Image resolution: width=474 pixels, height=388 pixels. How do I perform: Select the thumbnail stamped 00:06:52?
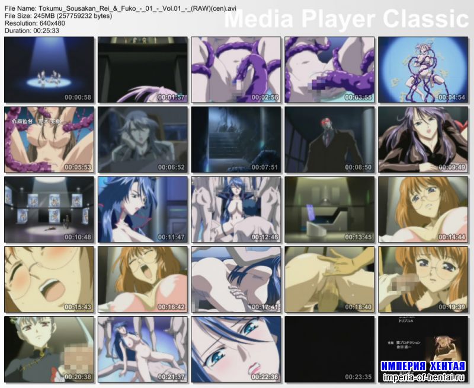143,140
